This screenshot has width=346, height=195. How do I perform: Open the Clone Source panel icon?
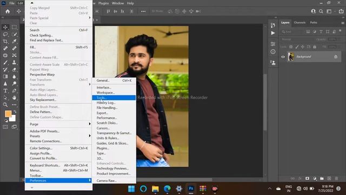tap(273, 63)
